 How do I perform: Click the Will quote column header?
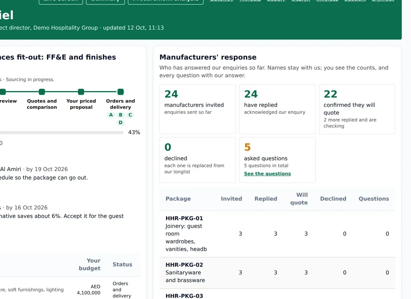click(x=299, y=199)
